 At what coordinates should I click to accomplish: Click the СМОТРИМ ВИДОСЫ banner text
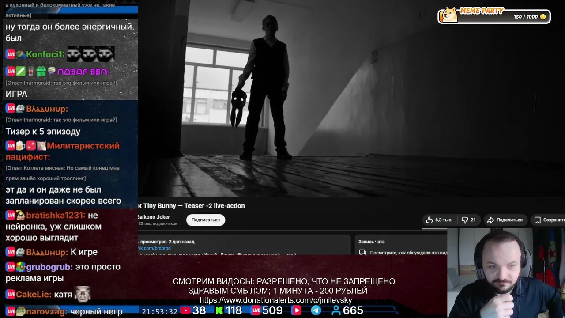coord(284,286)
